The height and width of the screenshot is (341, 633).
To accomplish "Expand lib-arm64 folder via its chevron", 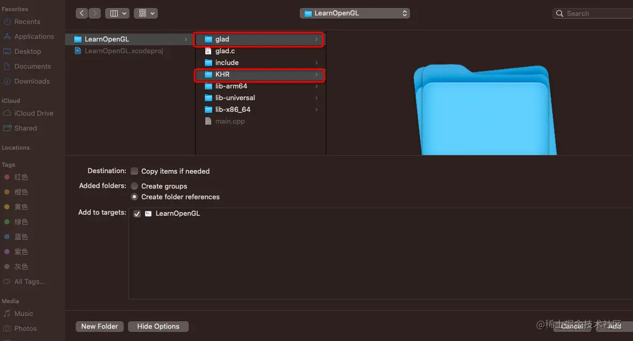I will click(x=316, y=86).
